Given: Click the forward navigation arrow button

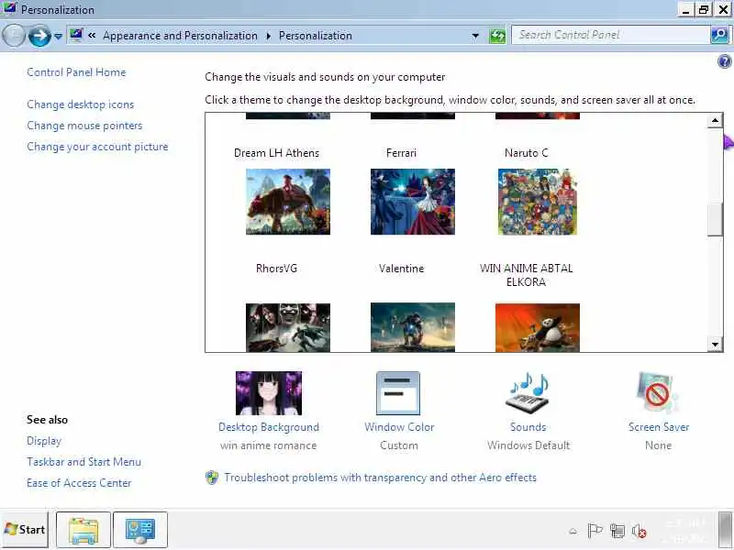Looking at the screenshot, I should (x=39, y=36).
